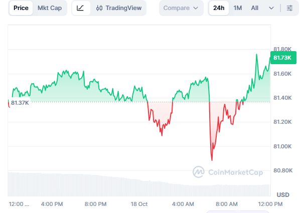The image size is (300, 213).
Task: Switch to Mkt Cap view
Action: tap(50, 8)
